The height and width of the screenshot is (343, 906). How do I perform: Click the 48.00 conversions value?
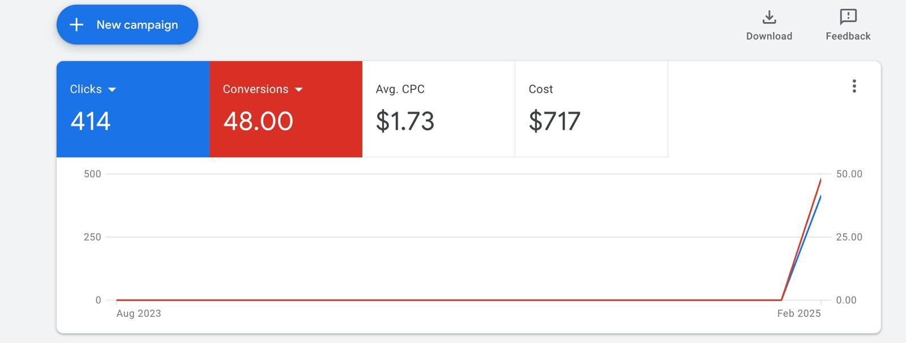tap(258, 121)
